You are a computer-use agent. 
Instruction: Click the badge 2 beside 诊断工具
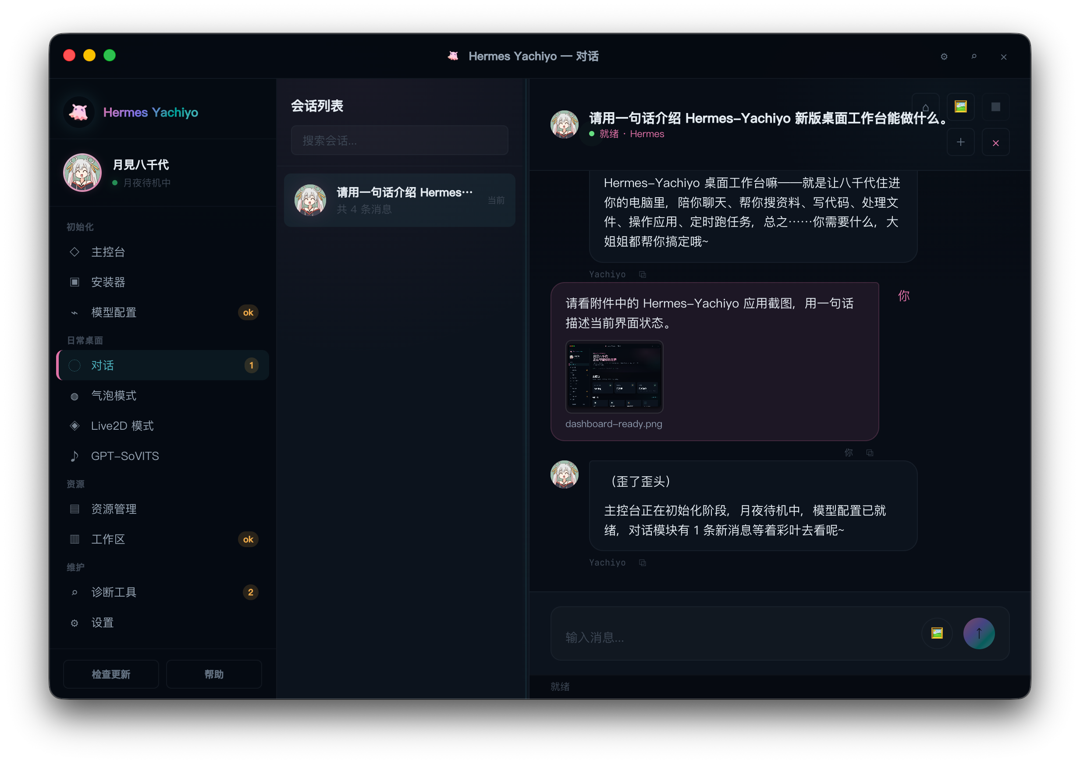pos(250,592)
